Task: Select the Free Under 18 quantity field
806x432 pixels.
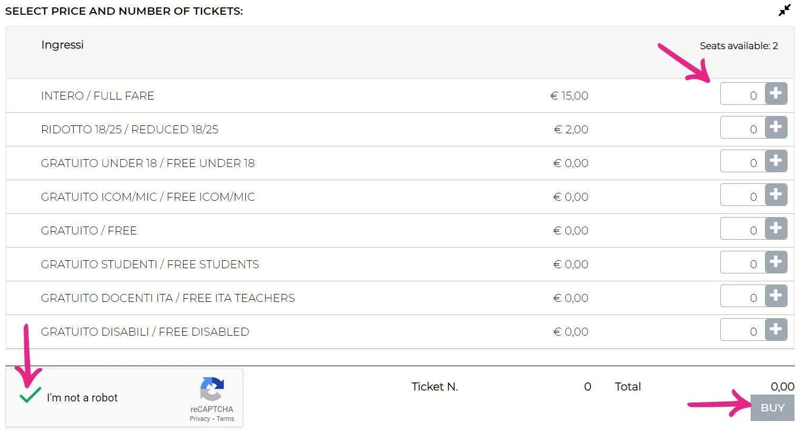Action: click(x=742, y=163)
